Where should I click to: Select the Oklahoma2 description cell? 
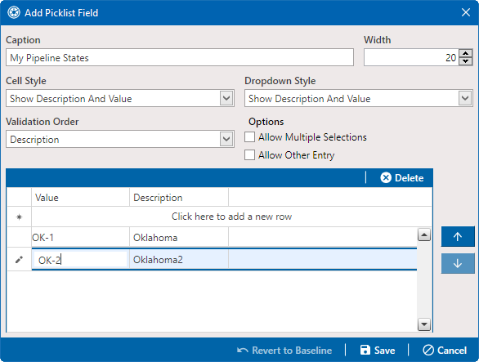(179, 260)
